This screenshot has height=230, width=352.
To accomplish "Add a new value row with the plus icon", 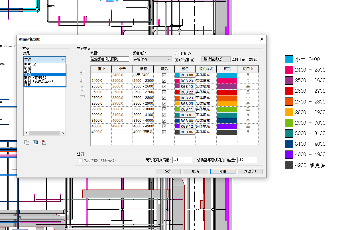I will coord(82,89).
